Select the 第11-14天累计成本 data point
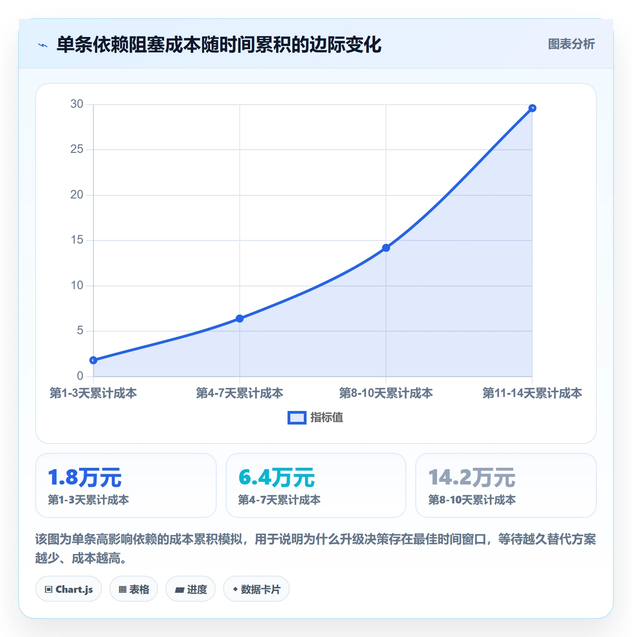The image size is (632, 637). 532,108
